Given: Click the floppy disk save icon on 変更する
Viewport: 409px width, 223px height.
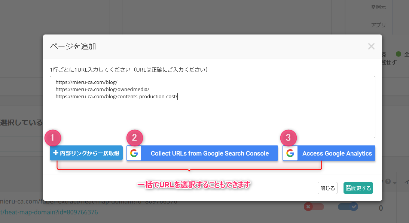Looking at the screenshot, I should point(349,188).
